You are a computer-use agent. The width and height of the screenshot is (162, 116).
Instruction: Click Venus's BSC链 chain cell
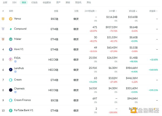click(x=55, y=19)
